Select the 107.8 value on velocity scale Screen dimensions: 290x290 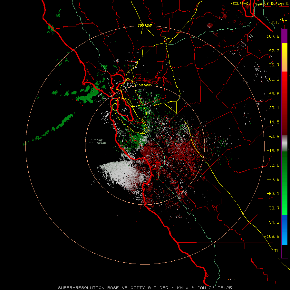[273, 36]
